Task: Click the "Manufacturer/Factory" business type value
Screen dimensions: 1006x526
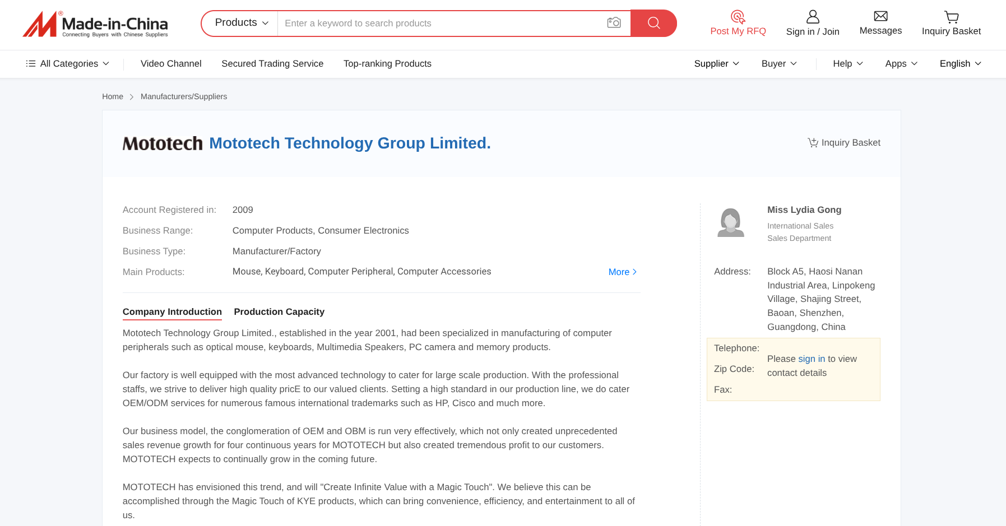Action: pos(276,252)
